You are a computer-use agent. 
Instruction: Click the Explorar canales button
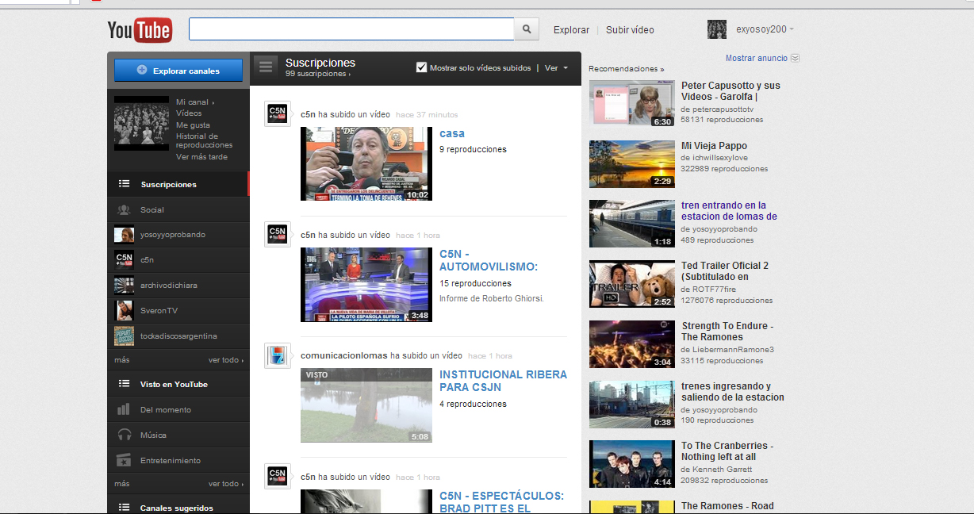point(178,71)
